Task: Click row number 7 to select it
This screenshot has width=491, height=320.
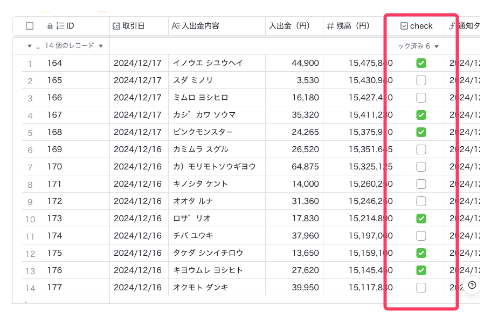Action: coord(30,166)
